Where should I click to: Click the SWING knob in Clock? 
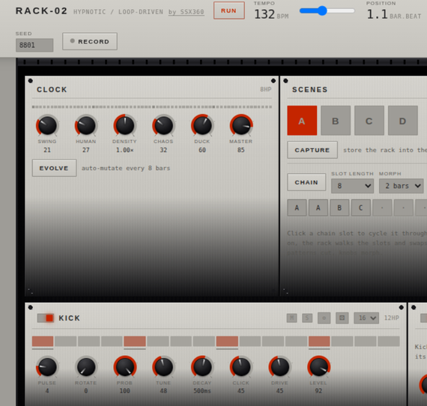47,126
